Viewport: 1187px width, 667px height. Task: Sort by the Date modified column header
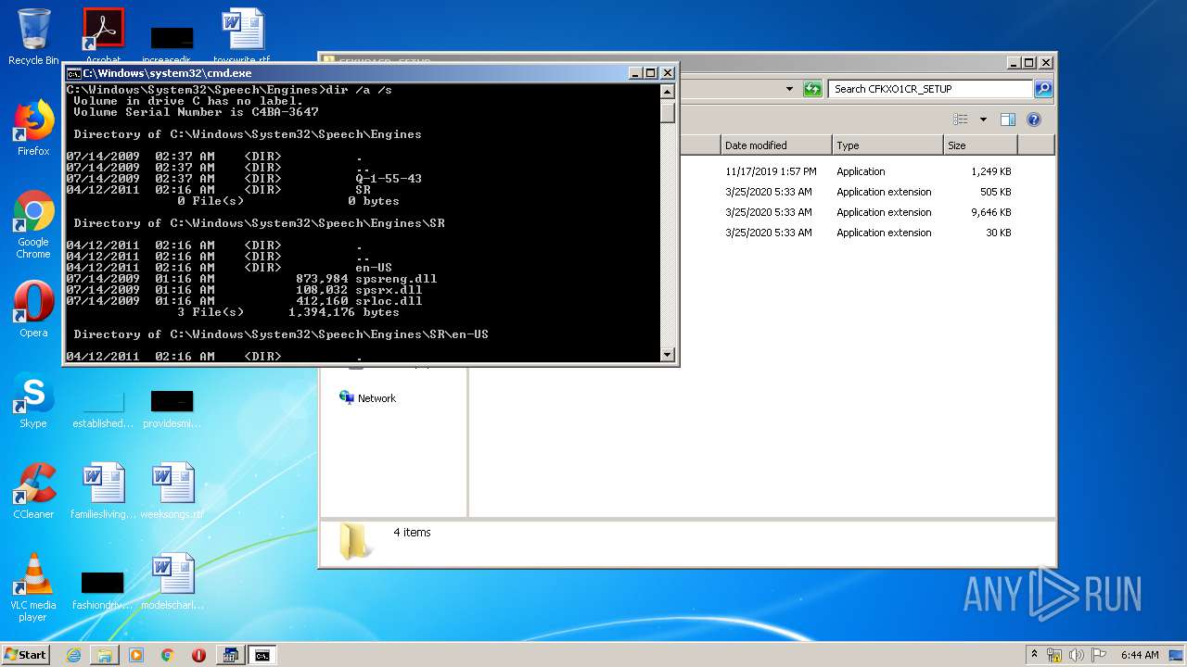[776, 145]
